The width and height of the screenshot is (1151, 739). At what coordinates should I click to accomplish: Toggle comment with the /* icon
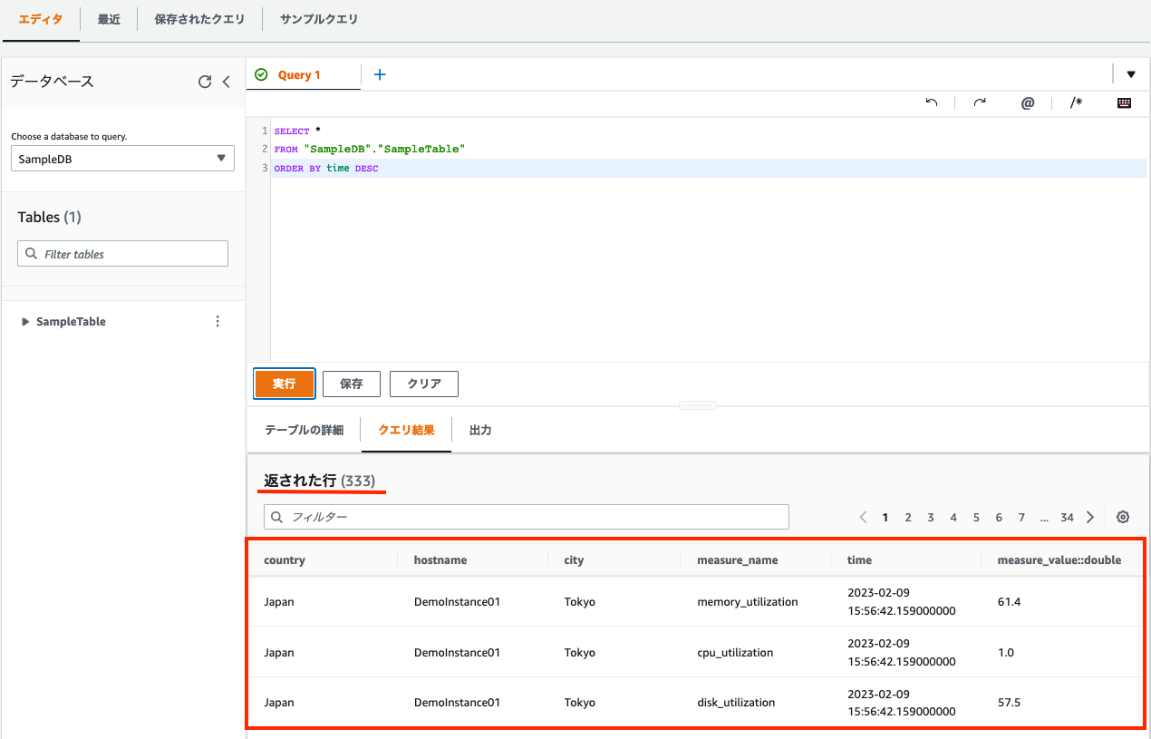point(1076,102)
